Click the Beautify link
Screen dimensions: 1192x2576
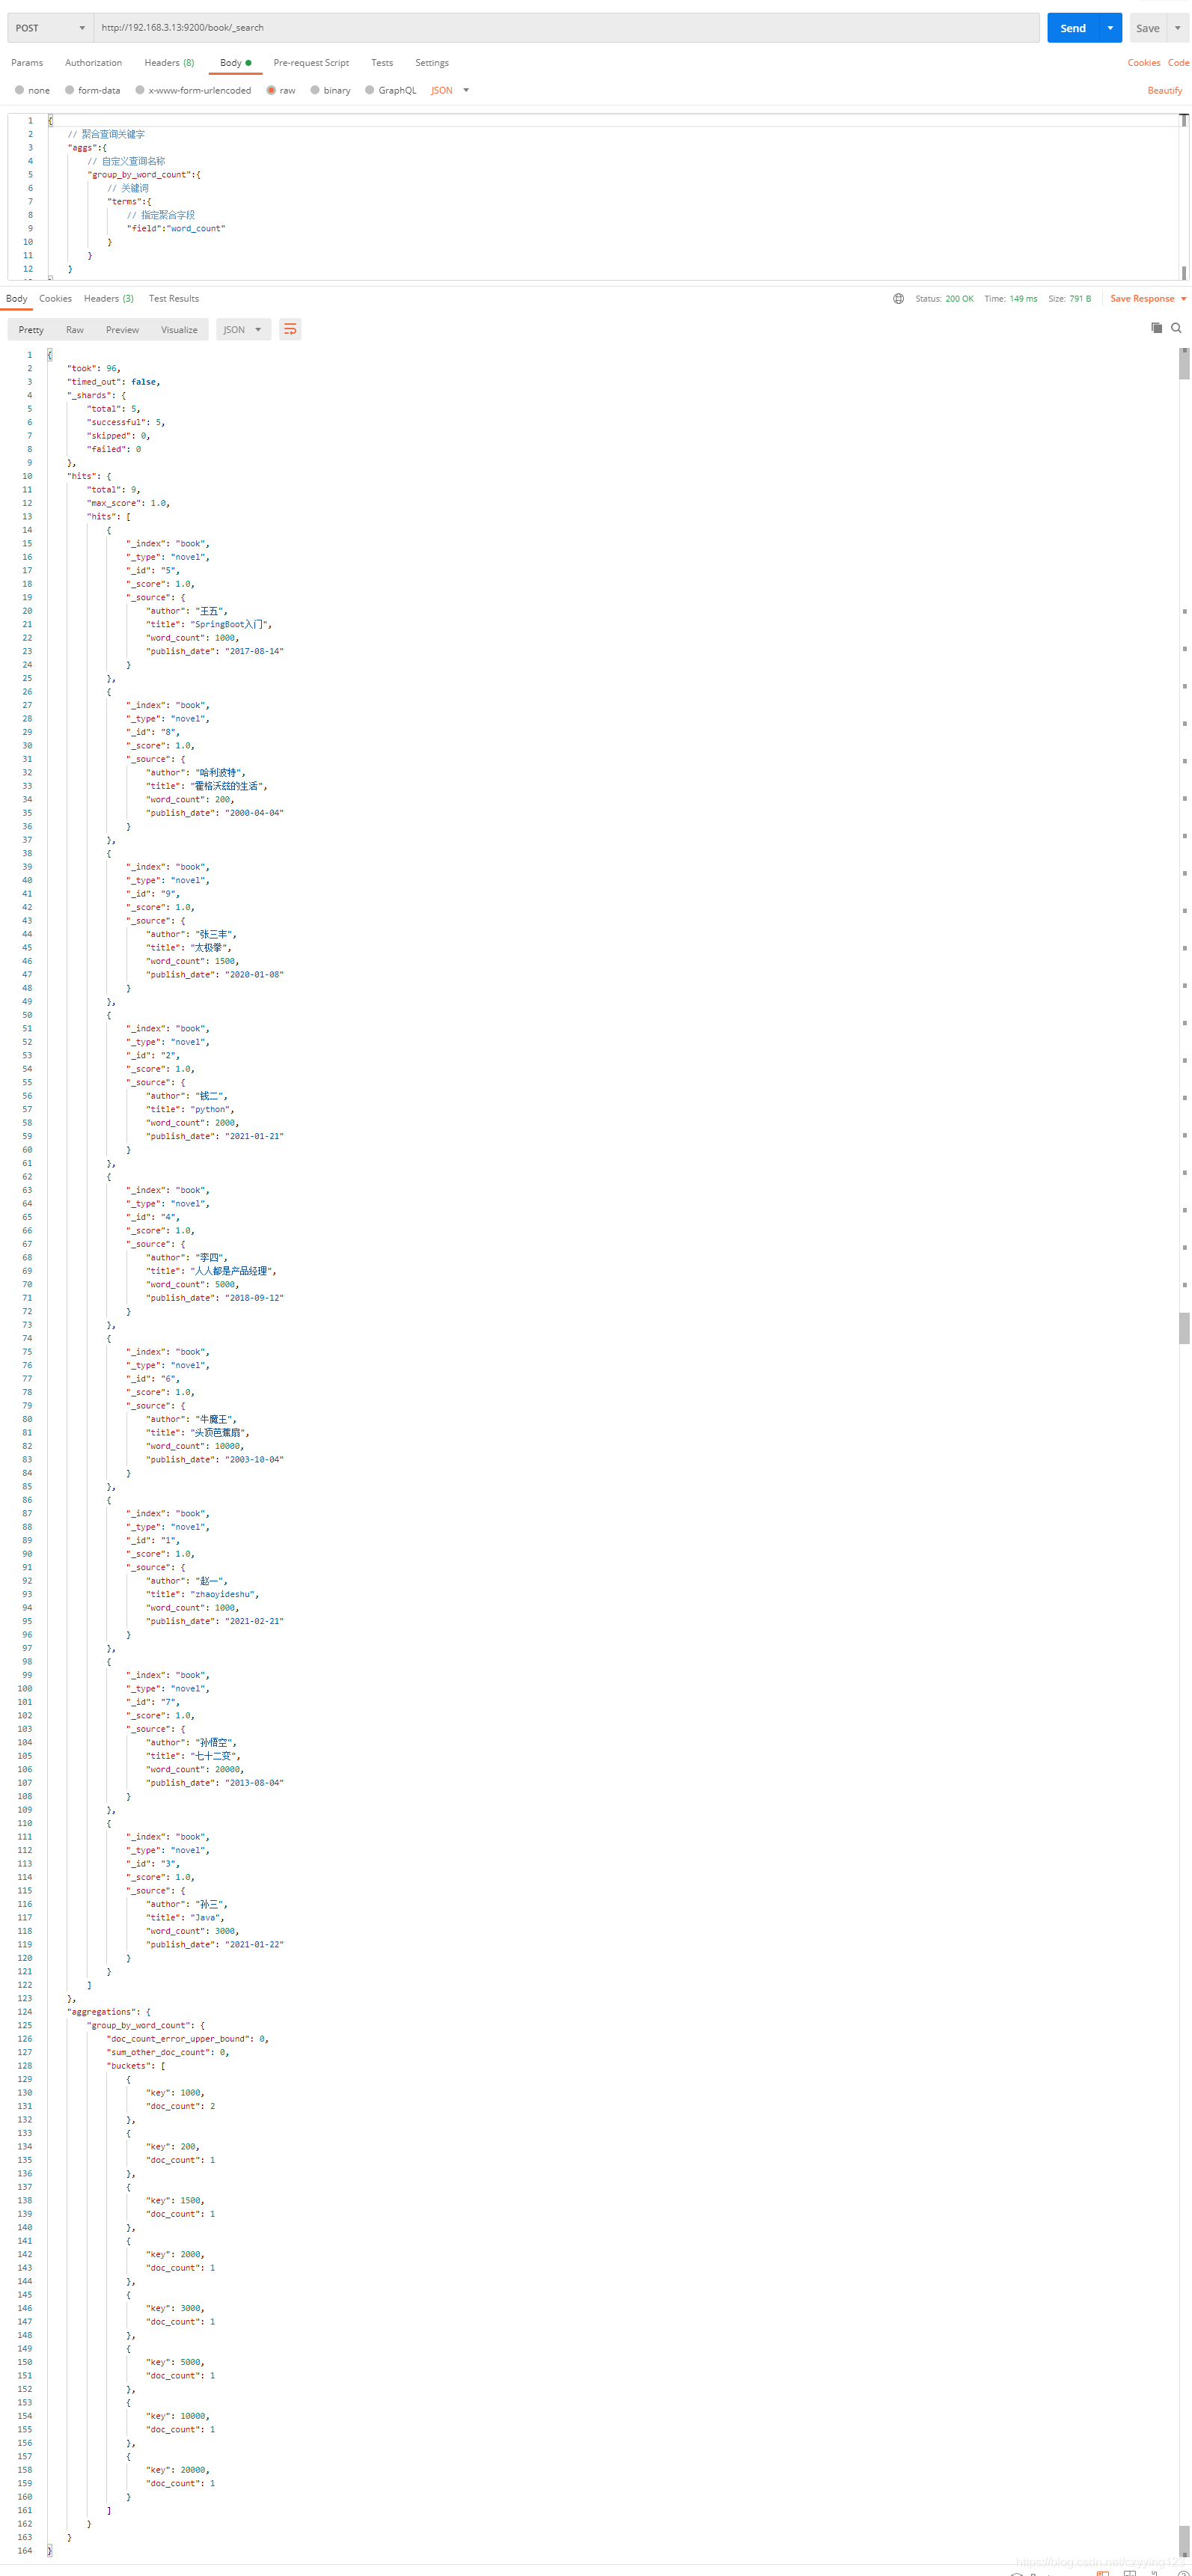click(x=1164, y=90)
